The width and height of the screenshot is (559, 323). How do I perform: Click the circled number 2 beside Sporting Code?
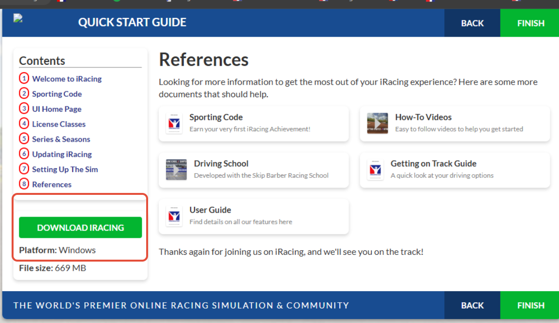tap(24, 93)
